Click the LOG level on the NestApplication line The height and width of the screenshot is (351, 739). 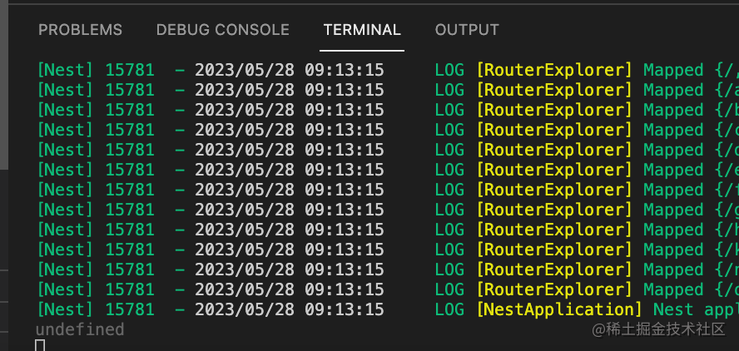point(449,309)
